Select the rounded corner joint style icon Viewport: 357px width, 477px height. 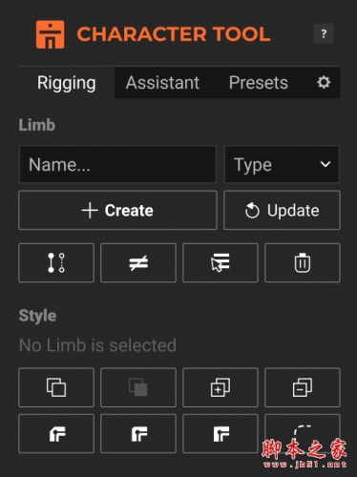pos(56,434)
